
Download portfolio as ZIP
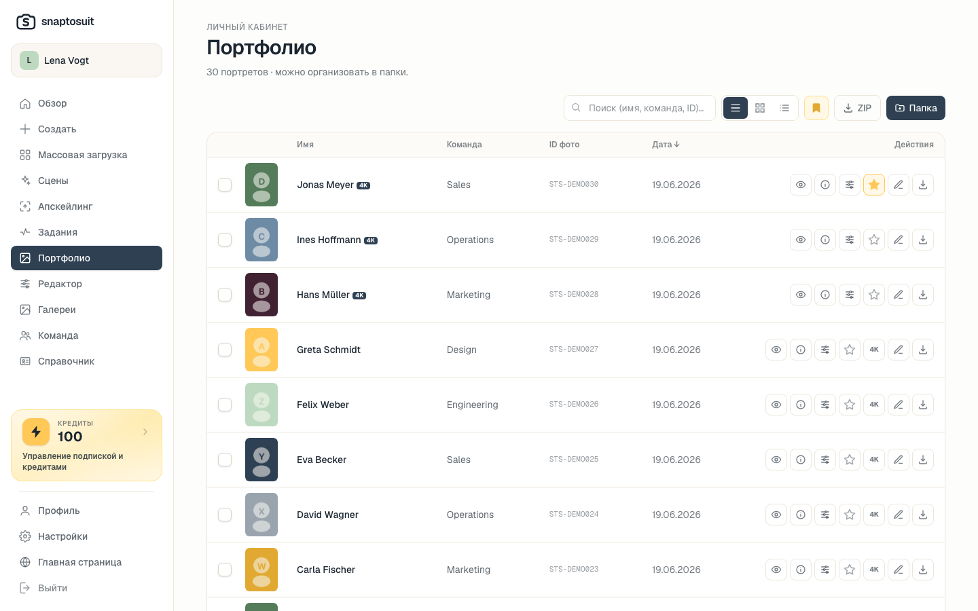(857, 108)
